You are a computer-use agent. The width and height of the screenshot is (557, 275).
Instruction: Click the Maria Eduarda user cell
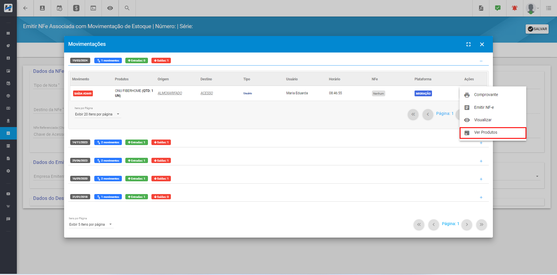297,93
